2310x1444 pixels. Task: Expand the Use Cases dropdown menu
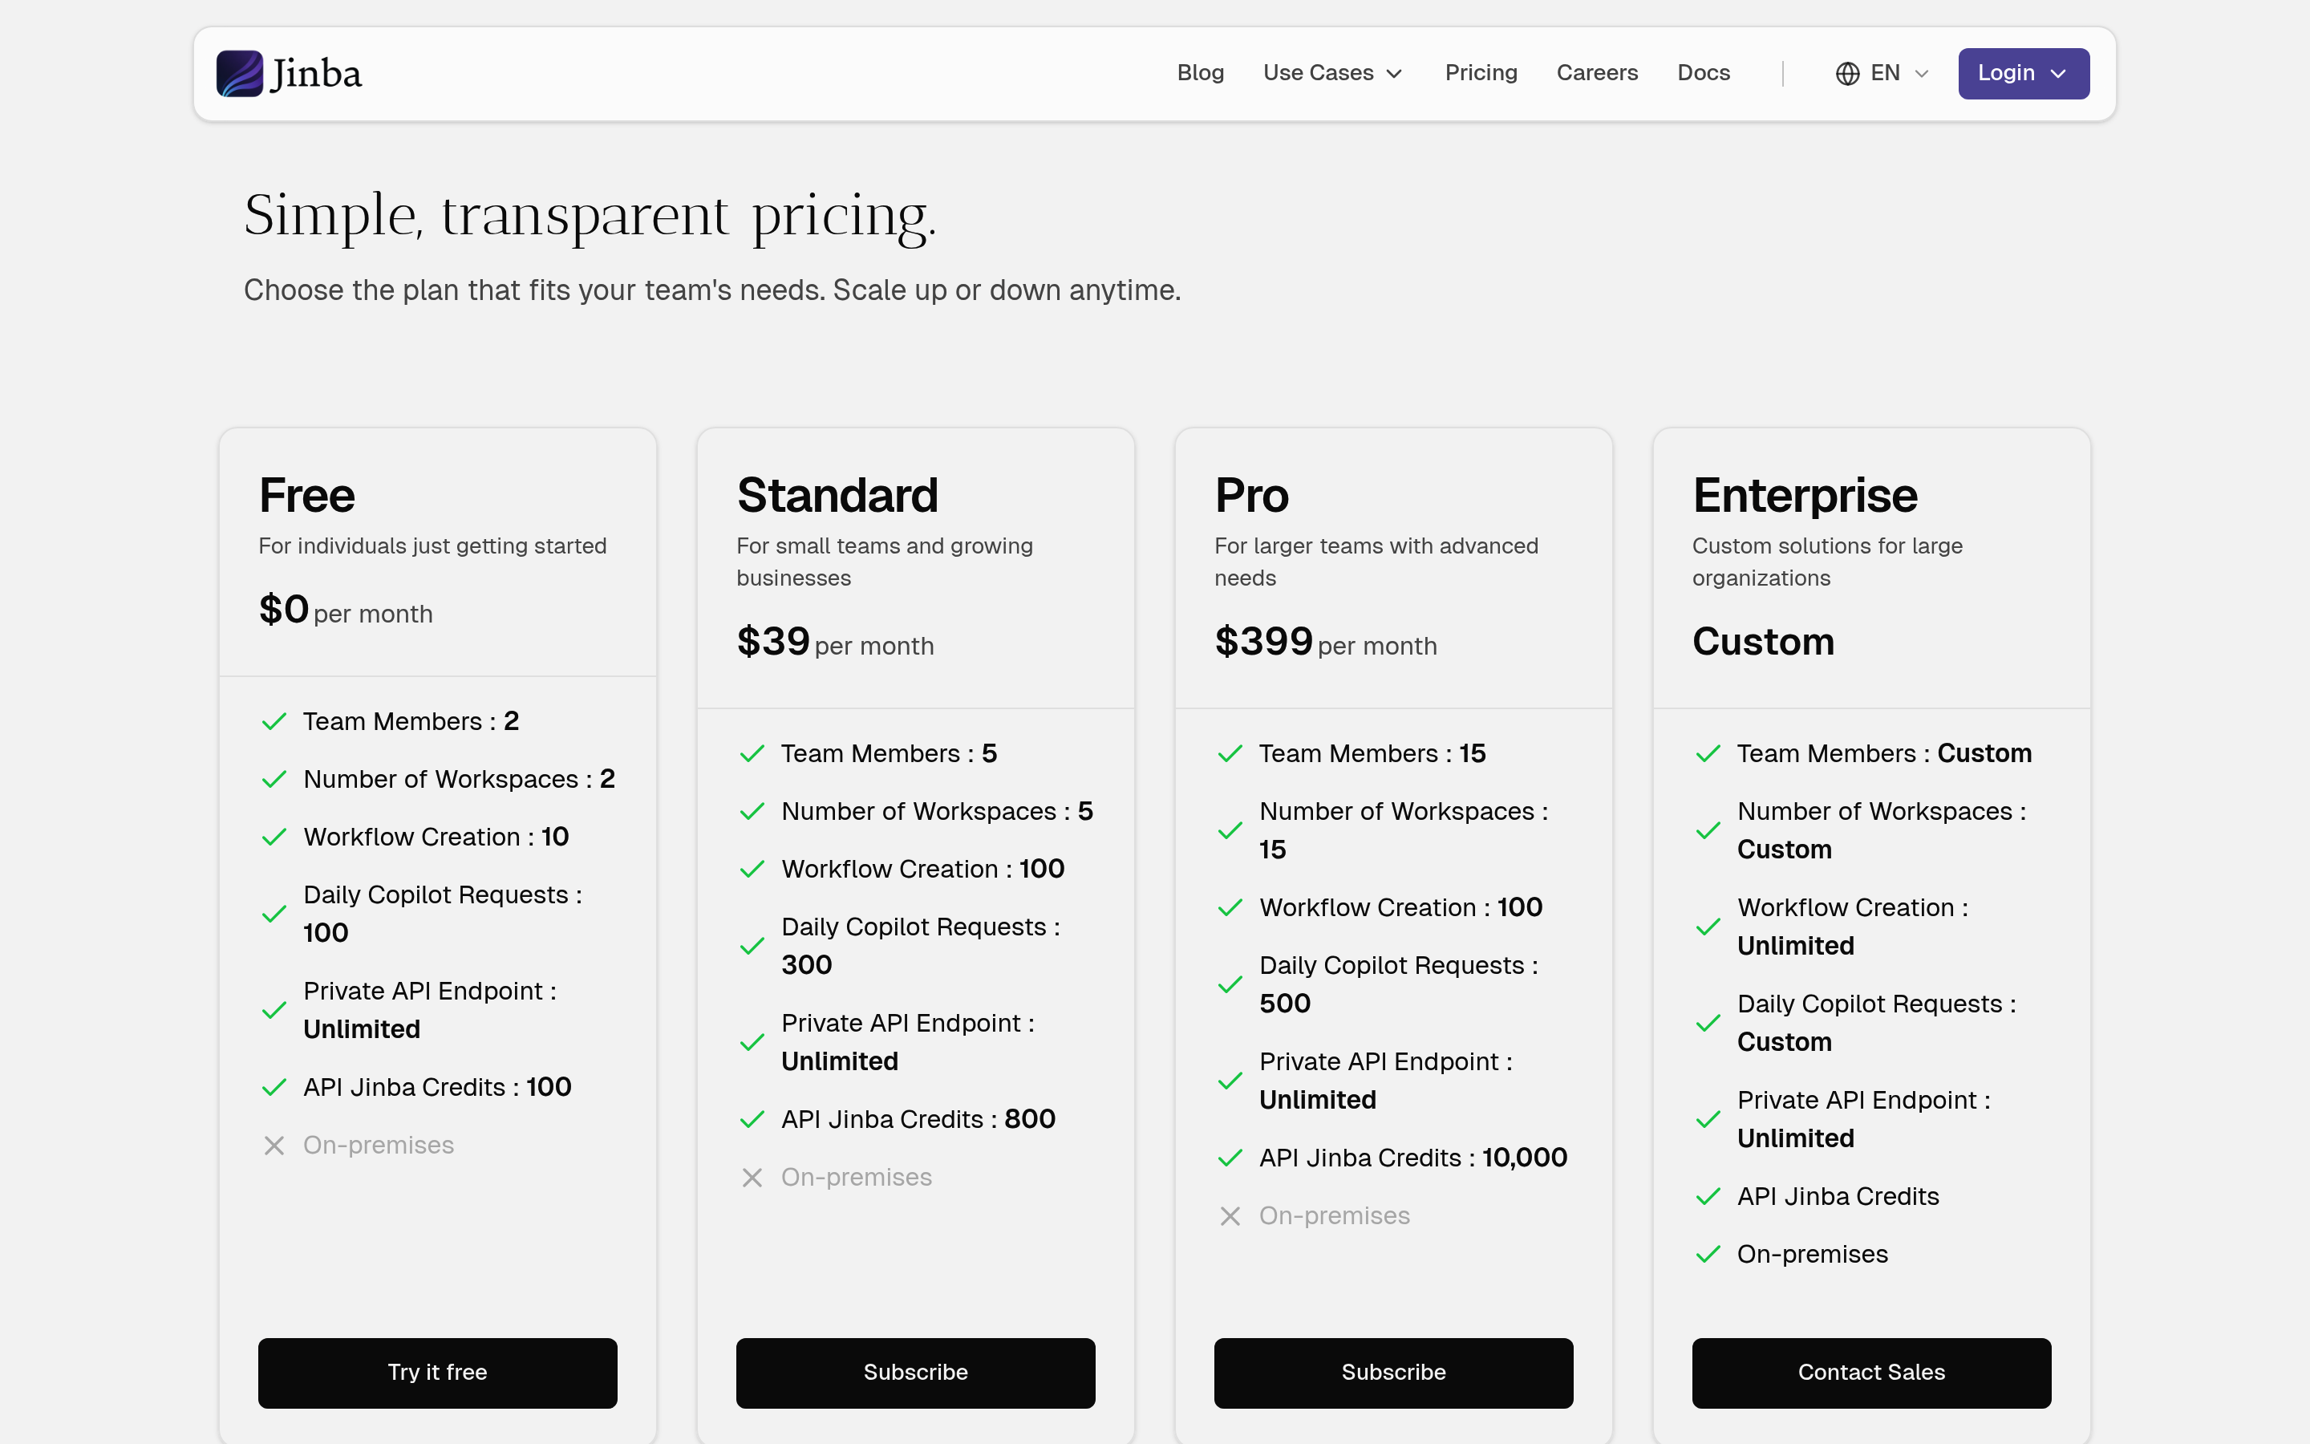click(x=1332, y=74)
